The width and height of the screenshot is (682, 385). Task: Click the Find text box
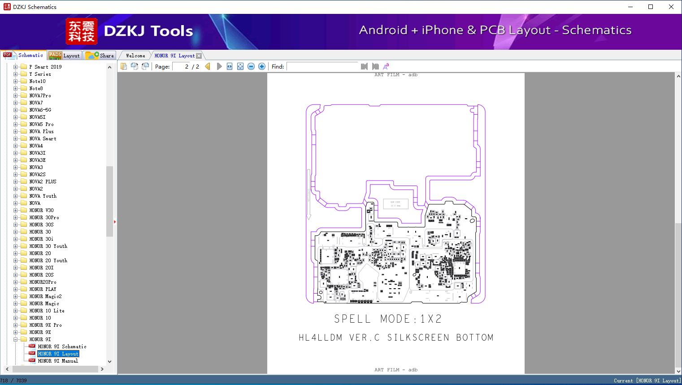pos(322,66)
